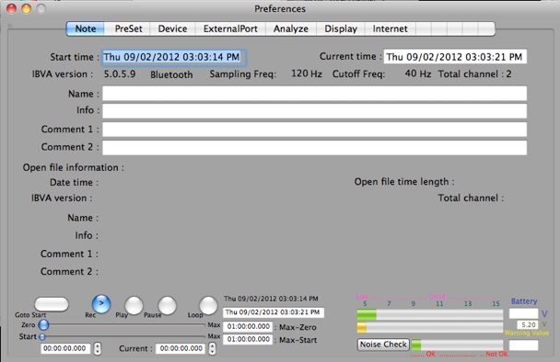Viewport: 560px width, 362px height.
Task: Focus the Info text field
Action: click(314, 111)
